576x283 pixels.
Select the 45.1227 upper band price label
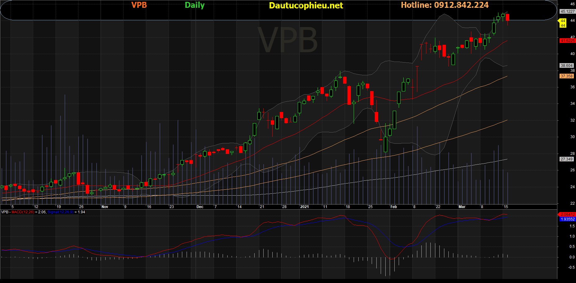(x=567, y=12)
